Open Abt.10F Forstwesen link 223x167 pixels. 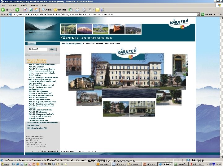point(38,91)
